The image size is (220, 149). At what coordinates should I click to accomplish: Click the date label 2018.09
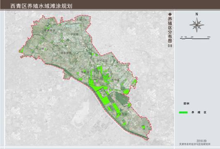[x=201, y=141]
